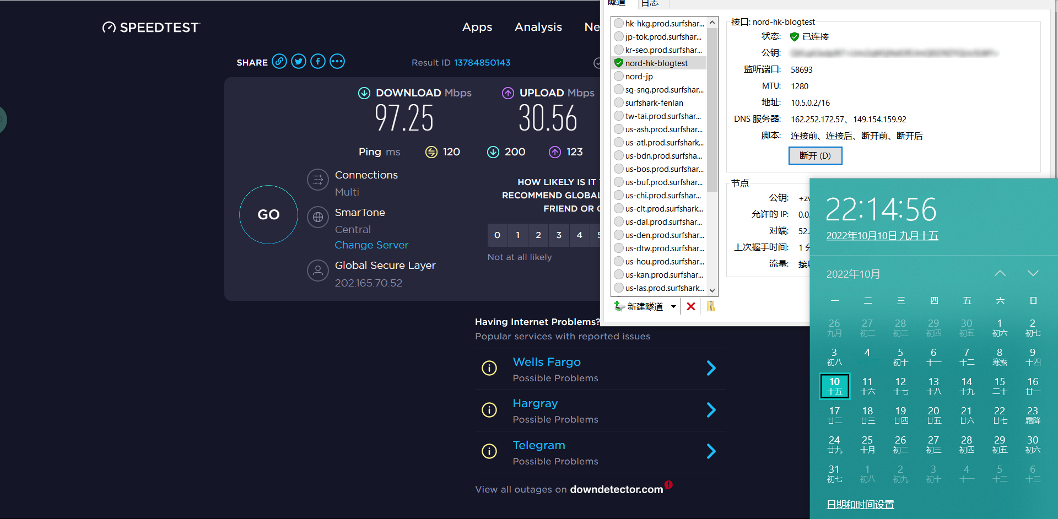The height and width of the screenshot is (519, 1058).
Task: Open the Analysis menu item
Action: [x=538, y=27]
